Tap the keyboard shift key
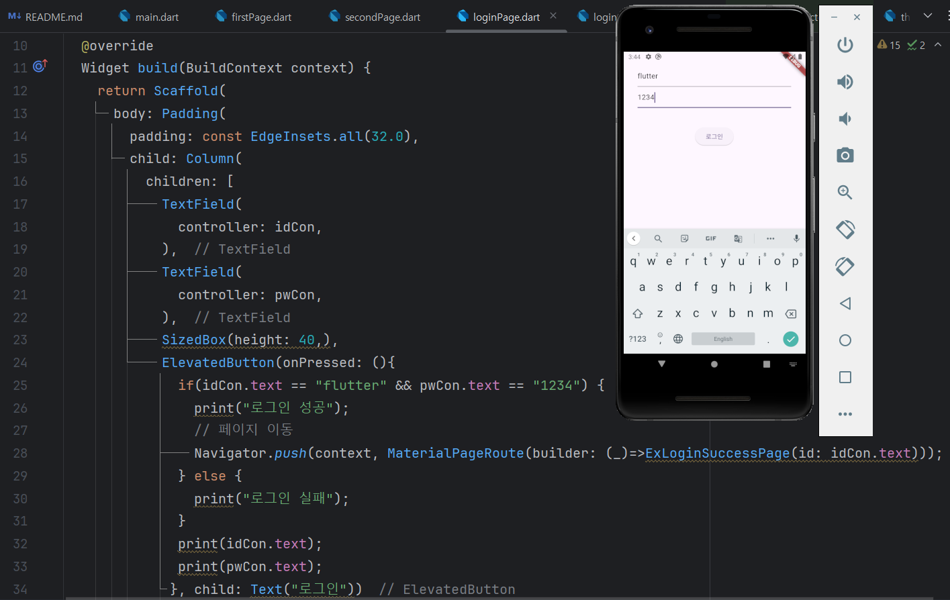Viewport: 950px width, 600px height. click(x=638, y=314)
